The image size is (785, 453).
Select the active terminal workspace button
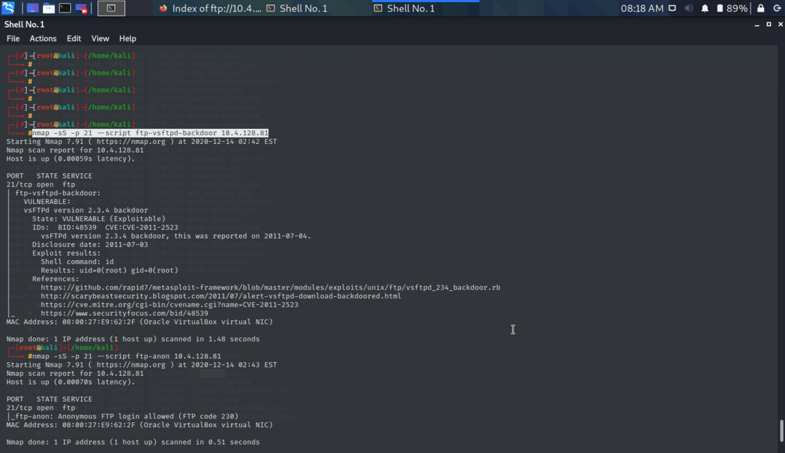tap(111, 8)
